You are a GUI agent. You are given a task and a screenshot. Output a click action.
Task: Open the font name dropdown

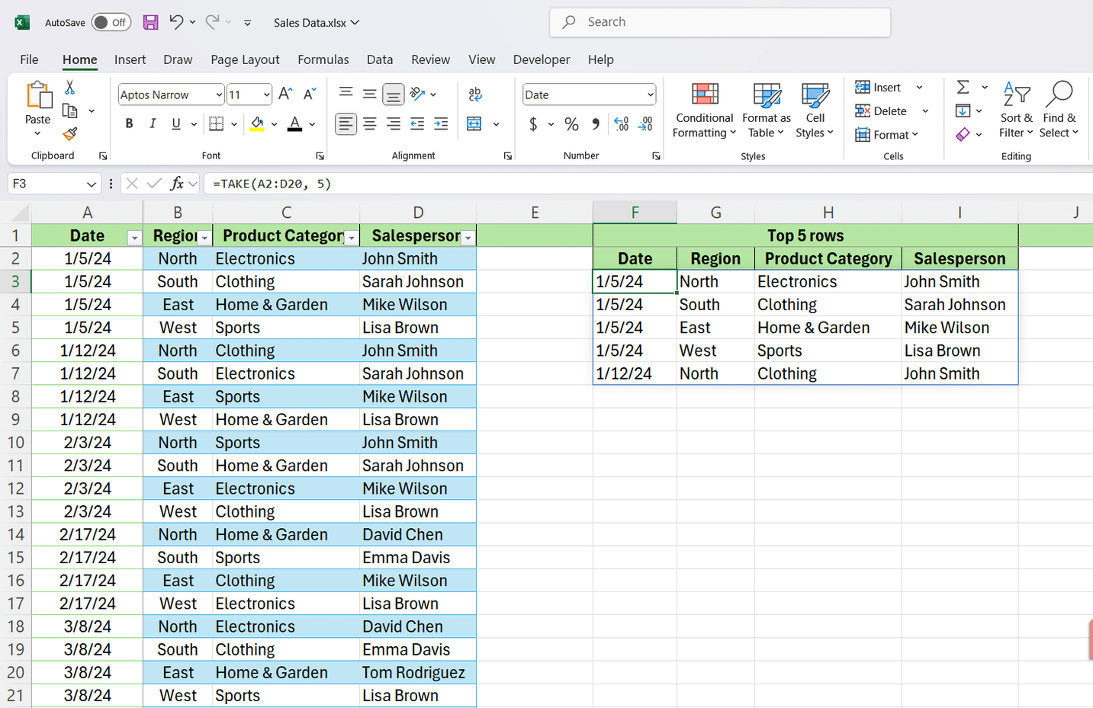pyautogui.click(x=219, y=95)
